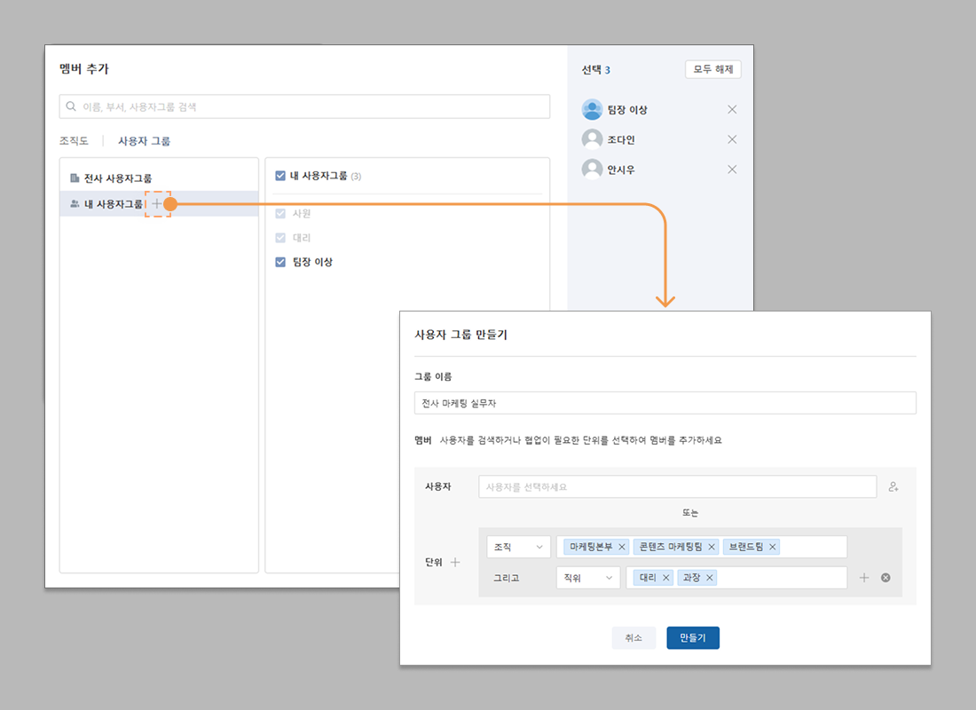Click the plus icon beside 내 사용자그룹
The height and width of the screenshot is (710, 976).
point(157,204)
